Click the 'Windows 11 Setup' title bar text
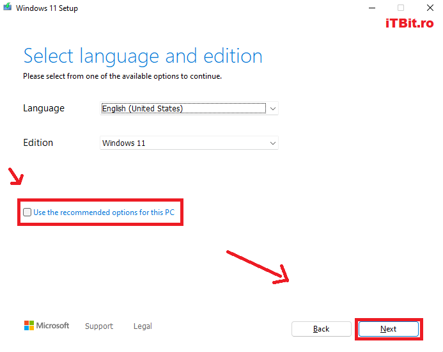This screenshot has width=443, height=352. [x=47, y=8]
